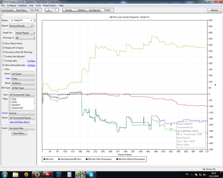
Task: Check the SNG flag
Action: coord(11,99)
